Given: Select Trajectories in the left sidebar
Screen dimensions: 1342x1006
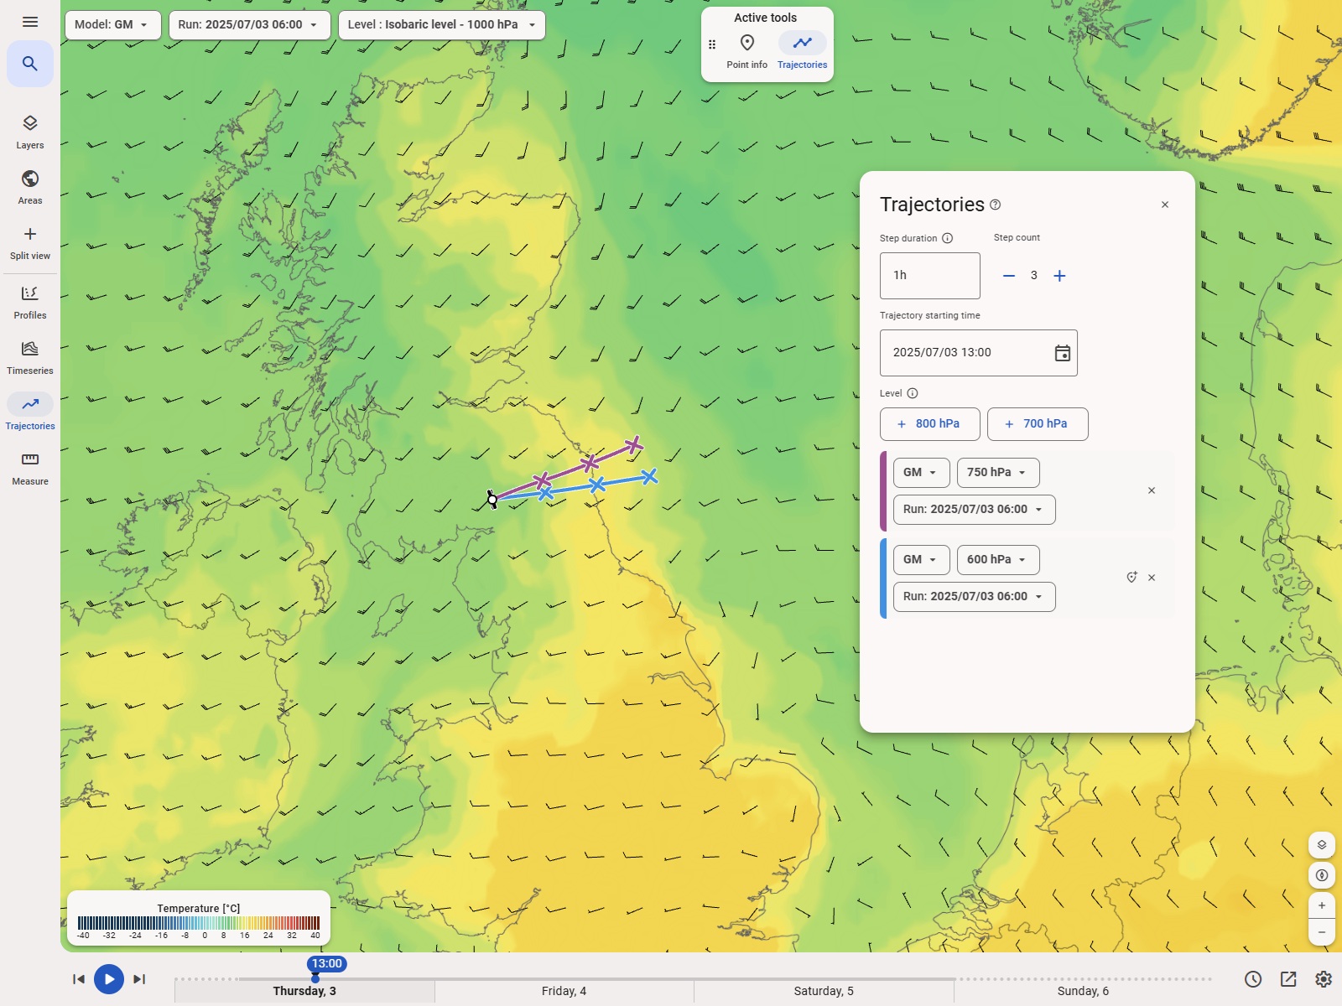Looking at the screenshot, I should pyautogui.click(x=30, y=413).
